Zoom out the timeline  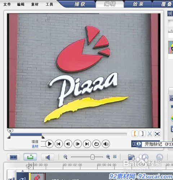[x=66, y=157]
